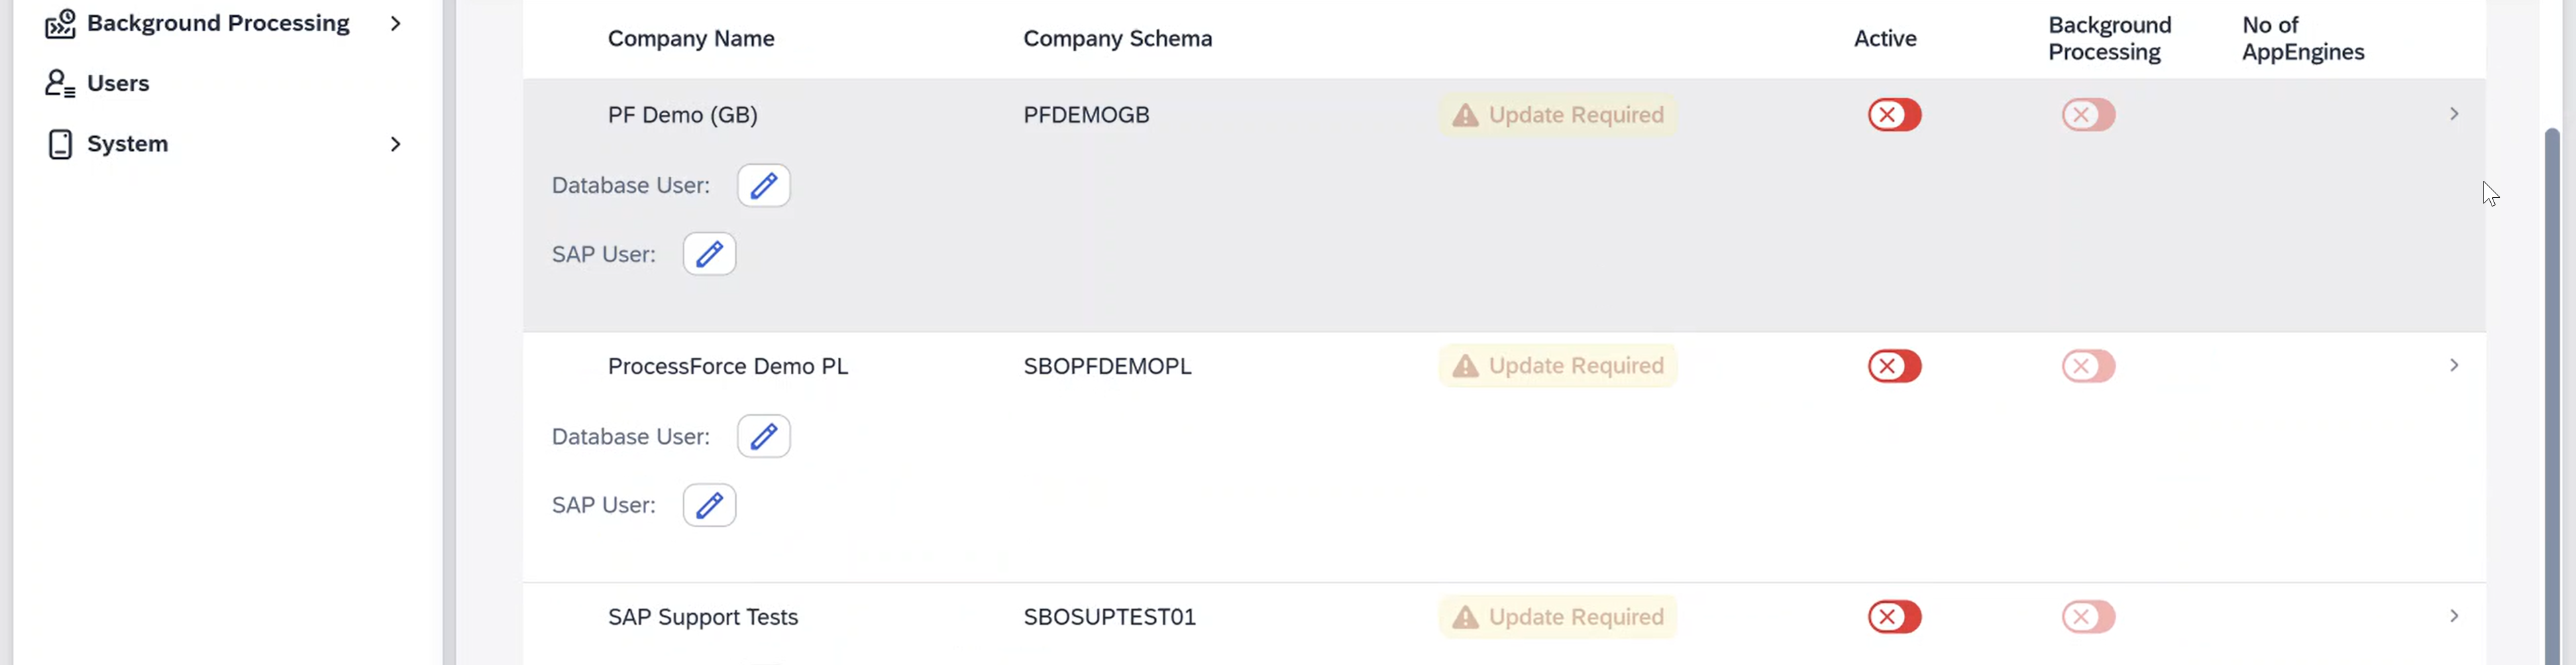Edit SAP User for ProcessForce Demo PL

point(708,505)
